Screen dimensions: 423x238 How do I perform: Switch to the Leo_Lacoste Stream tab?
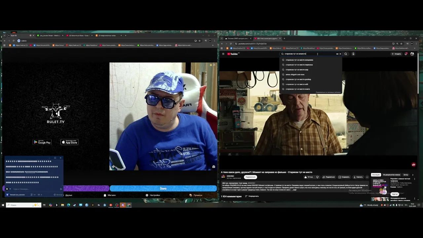[x=50, y=35]
